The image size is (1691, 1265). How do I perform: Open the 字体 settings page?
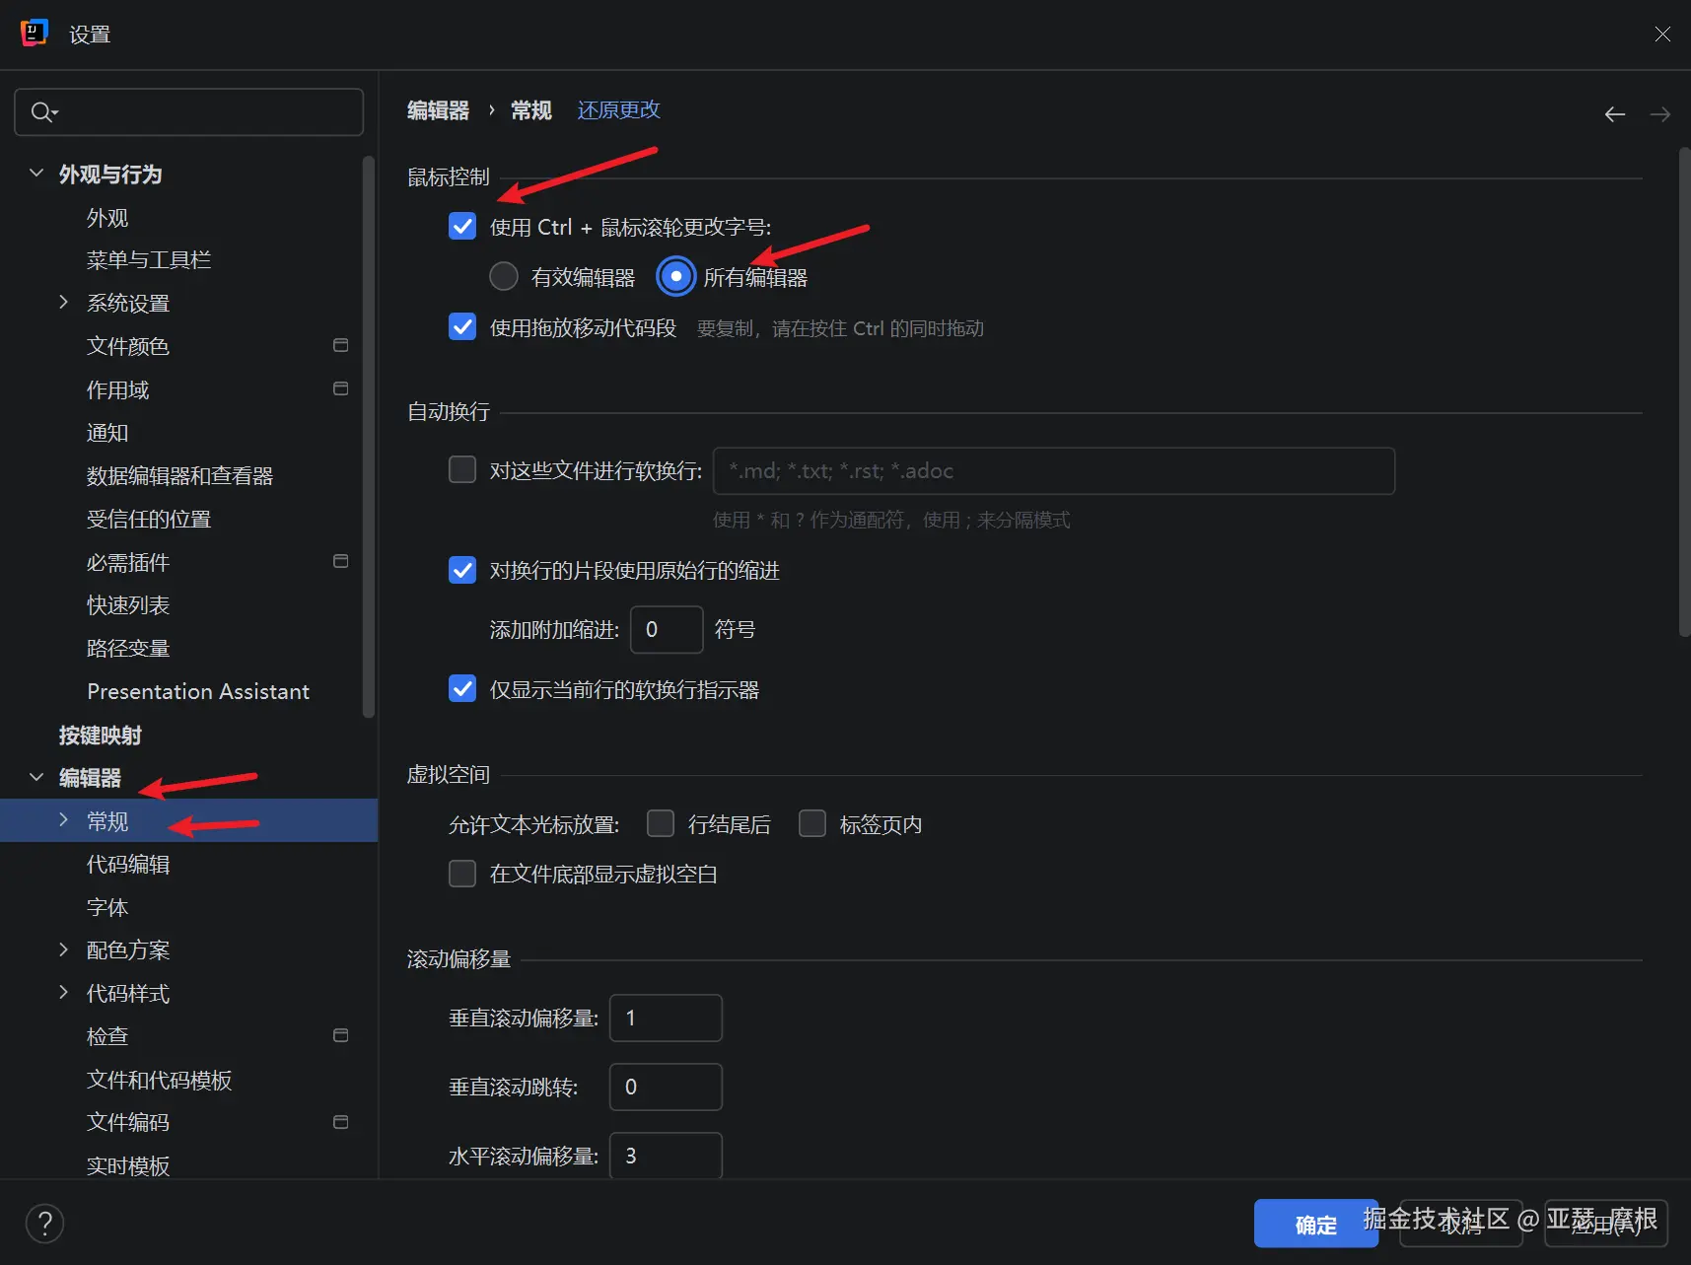coord(107,907)
